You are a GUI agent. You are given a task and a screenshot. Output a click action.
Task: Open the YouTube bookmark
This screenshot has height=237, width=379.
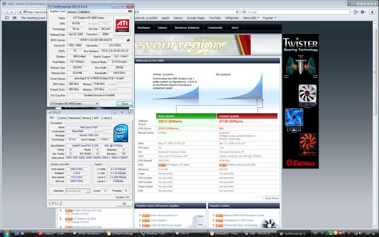click(x=215, y=18)
